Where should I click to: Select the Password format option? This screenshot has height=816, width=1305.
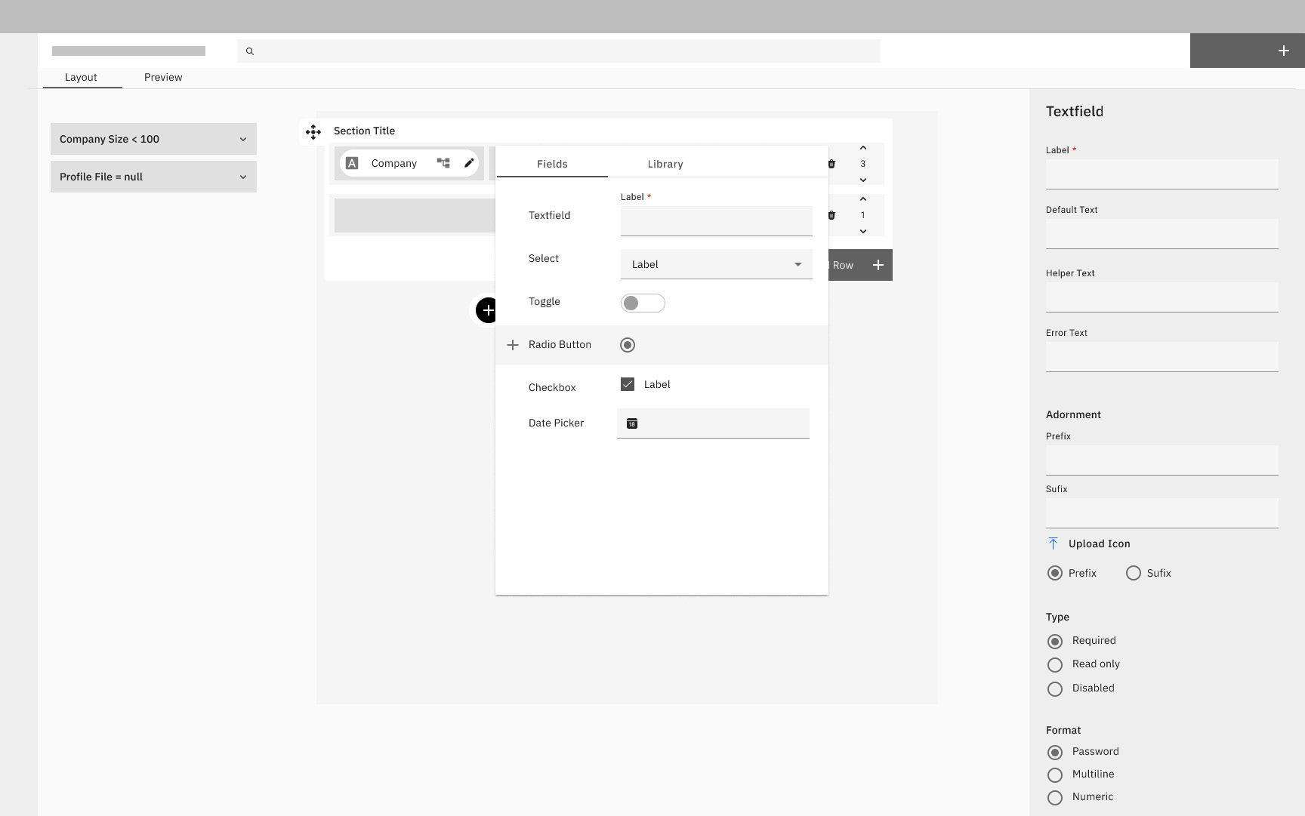pos(1055,753)
